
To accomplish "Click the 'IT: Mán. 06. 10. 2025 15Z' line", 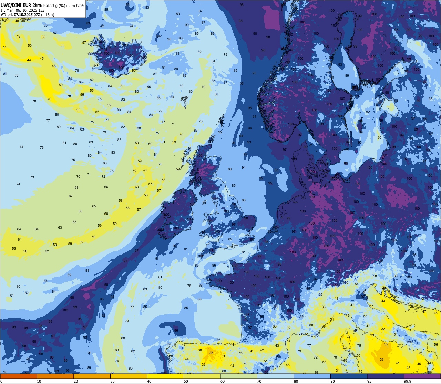I will tap(22, 10).
